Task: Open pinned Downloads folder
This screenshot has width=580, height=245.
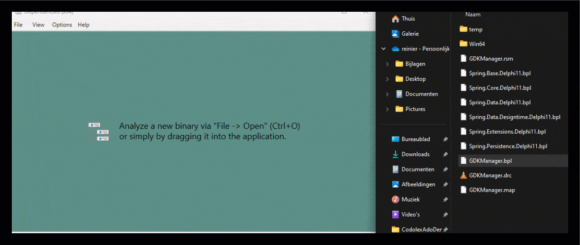Action: click(415, 154)
